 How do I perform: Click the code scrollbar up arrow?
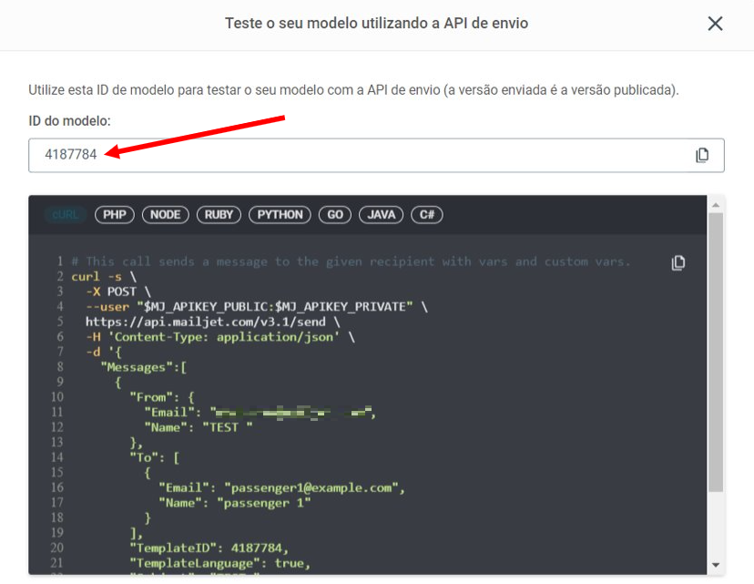pos(716,205)
